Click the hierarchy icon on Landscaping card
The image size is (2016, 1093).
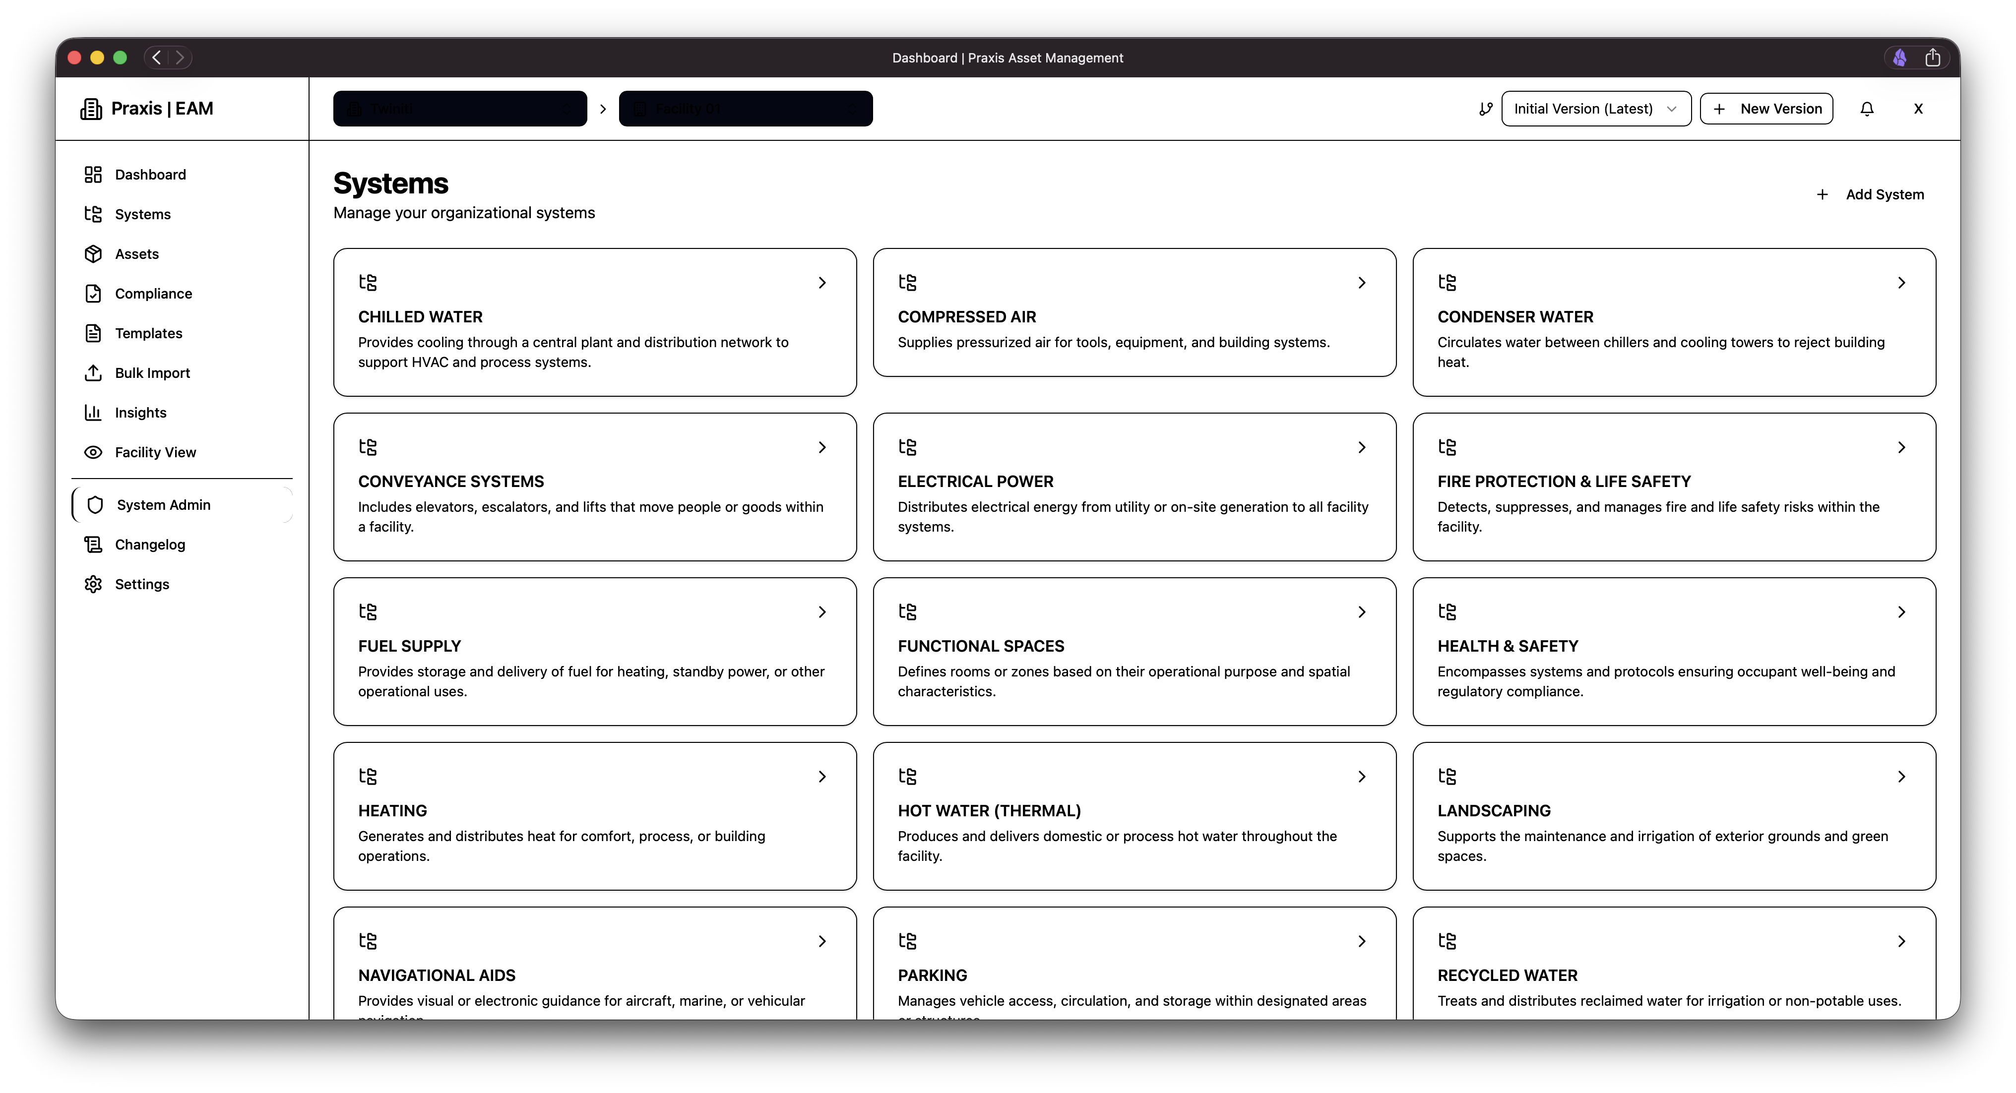(x=1447, y=776)
